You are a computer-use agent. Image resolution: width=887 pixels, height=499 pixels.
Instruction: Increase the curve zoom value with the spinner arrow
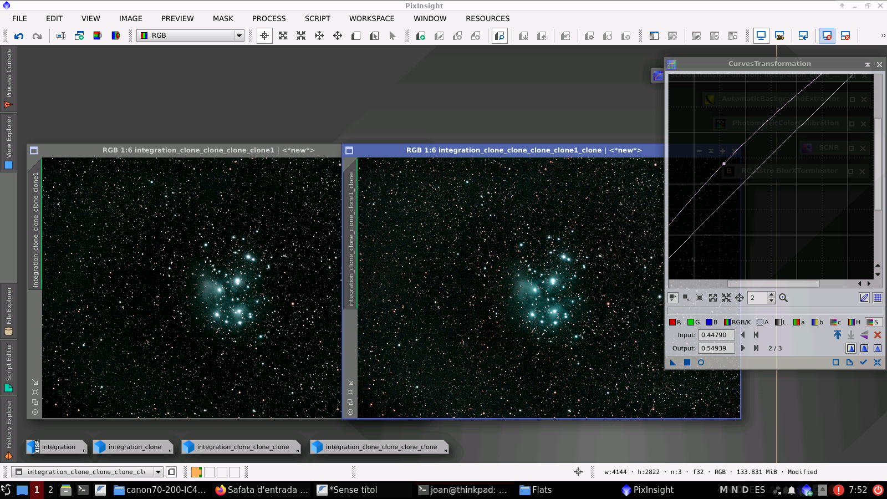[771, 296]
